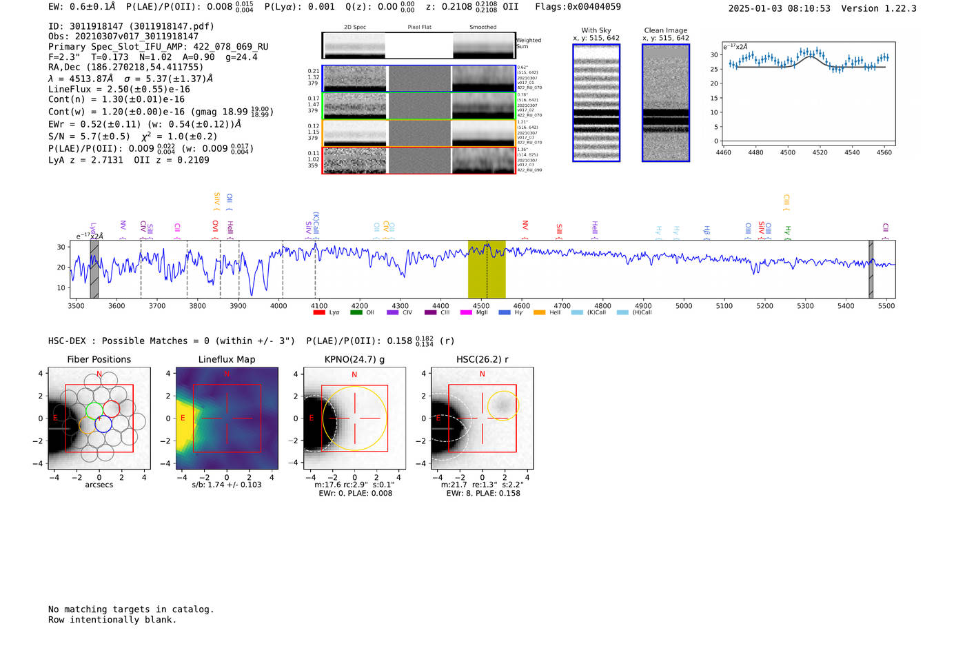Click the Lineflux Map image
Screen dimensions: 965x657
point(227,418)
